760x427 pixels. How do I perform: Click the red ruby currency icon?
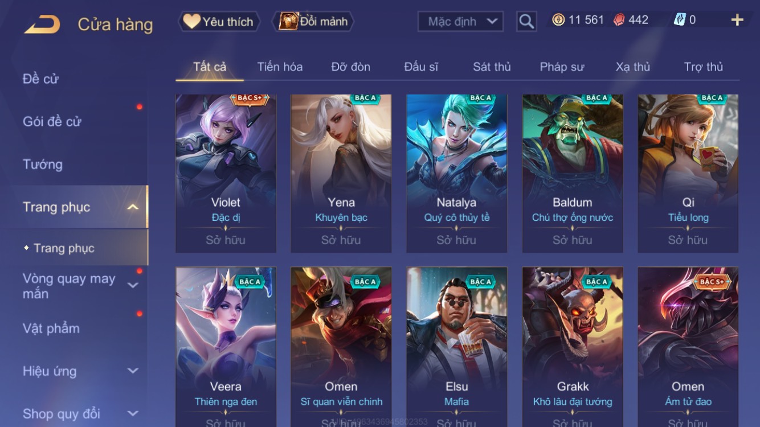tap(619, 20)
